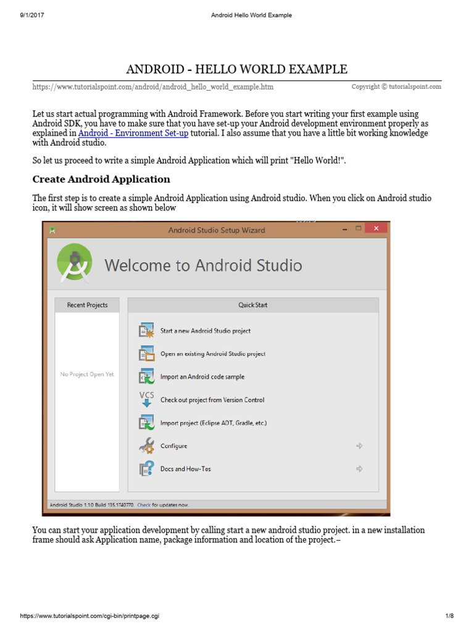Screen dimensions: 474x632
Task: Click the Open an existing project folder icon
Action: 146,354
